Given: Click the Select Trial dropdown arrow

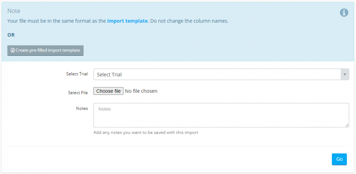Looking at the screenshot, I should (345, 75).
